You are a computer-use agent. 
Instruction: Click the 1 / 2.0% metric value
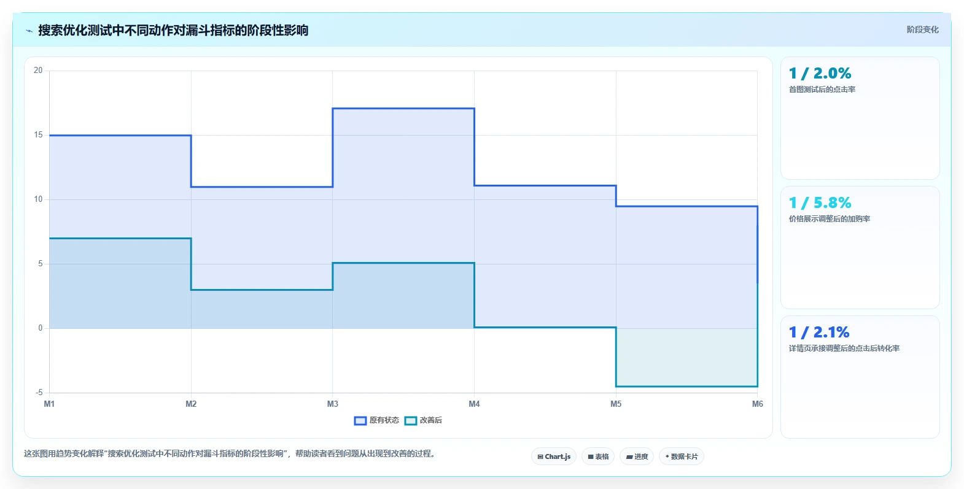click(820, 74)
